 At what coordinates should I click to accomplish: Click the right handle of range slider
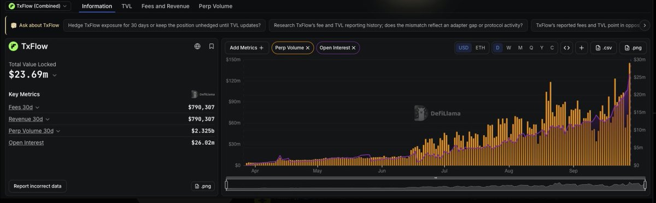647,185
